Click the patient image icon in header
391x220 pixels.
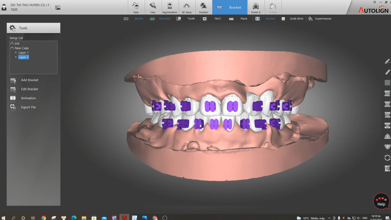pos(58,8)
